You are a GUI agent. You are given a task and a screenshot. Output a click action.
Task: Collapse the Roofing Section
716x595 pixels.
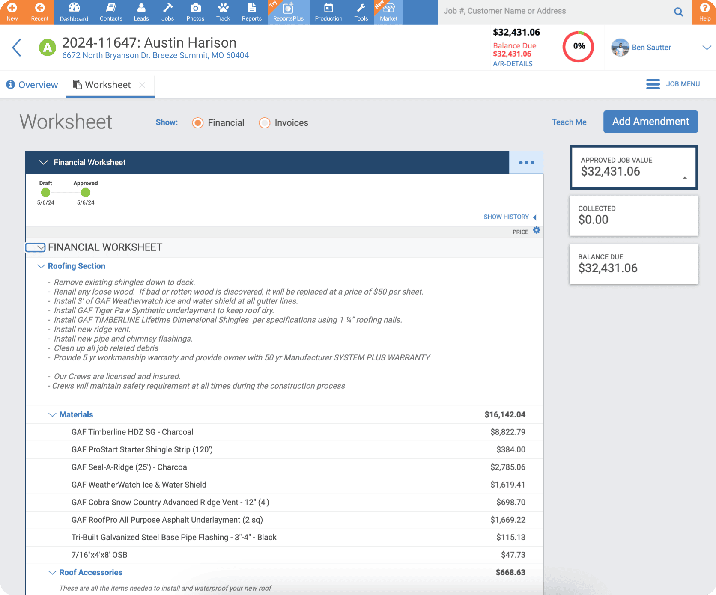(41, 266)
